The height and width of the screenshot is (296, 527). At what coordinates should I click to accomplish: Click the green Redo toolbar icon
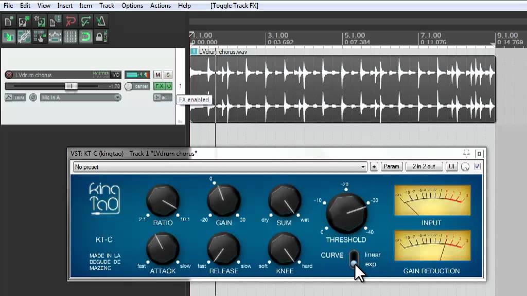point(86,22)
